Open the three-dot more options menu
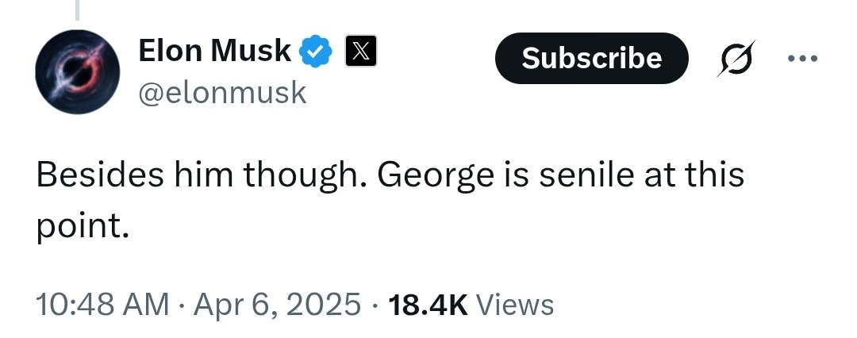 click(803, 58)
